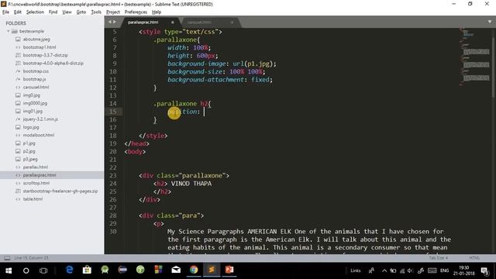The height and width of the screenshot is (279, 496).
Task: Open the Project menu
Action: pyautogui.click(x=113, y=12)
